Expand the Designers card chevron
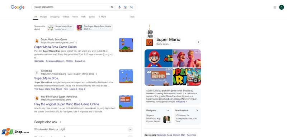 [x=168, y=110]
